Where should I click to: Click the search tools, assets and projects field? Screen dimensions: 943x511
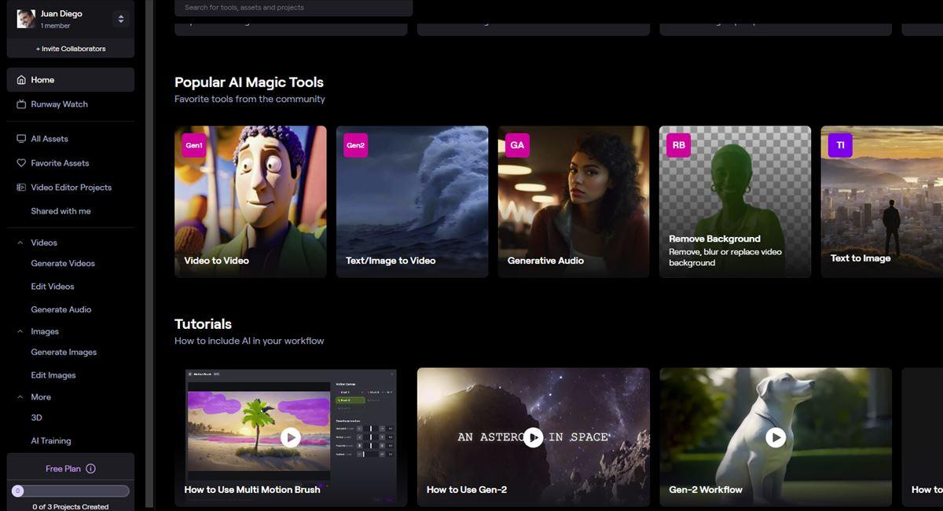[x=293, y=8]
